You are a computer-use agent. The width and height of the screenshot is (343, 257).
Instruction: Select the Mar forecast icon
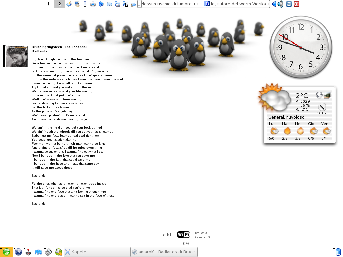point(287,131)
